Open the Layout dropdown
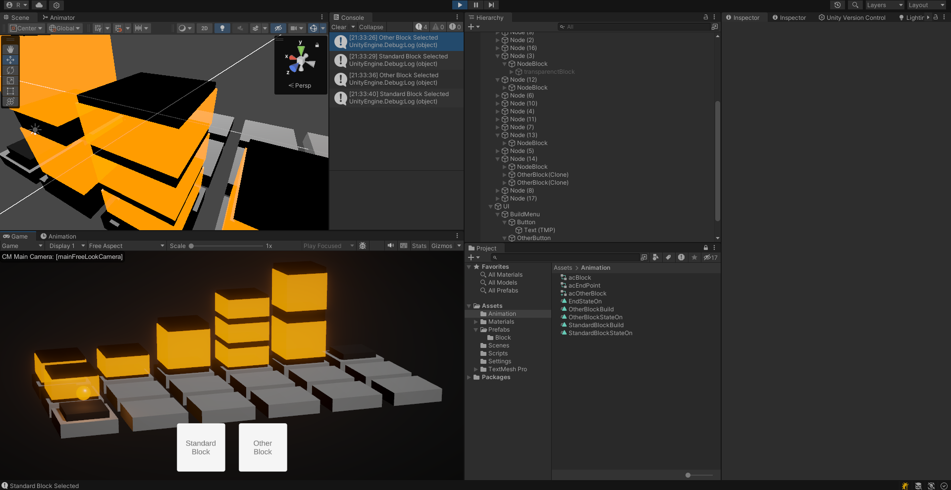 [x=926, y=5]
